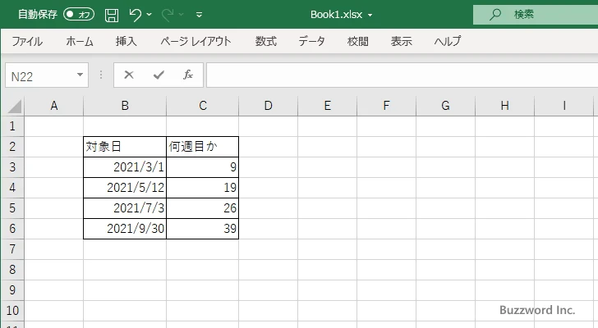Image resolution: width=598 pixels, height=328 pixels.
Task: Click the Save floppy disk icon
Action: [112, 15]
